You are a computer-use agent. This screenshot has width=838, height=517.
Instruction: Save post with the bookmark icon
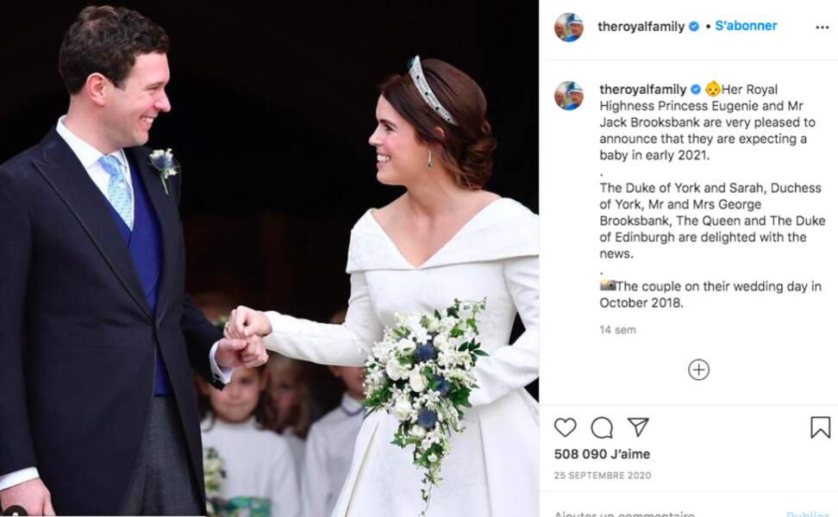coord(820,427)
